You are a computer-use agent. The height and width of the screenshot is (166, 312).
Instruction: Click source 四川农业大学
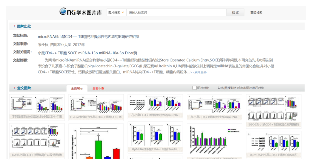[60, 45]
